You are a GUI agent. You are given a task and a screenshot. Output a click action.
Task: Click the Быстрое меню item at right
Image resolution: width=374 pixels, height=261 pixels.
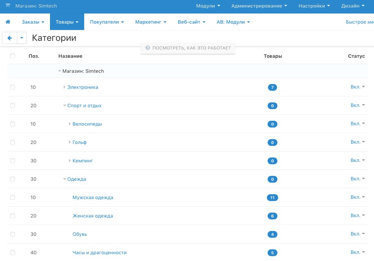(359, 22)
